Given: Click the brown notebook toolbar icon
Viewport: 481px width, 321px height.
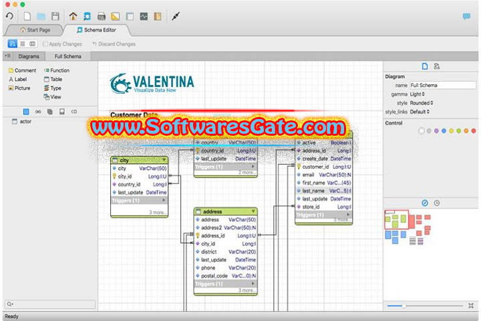Looking at the screenshot, I should (158, 16).
